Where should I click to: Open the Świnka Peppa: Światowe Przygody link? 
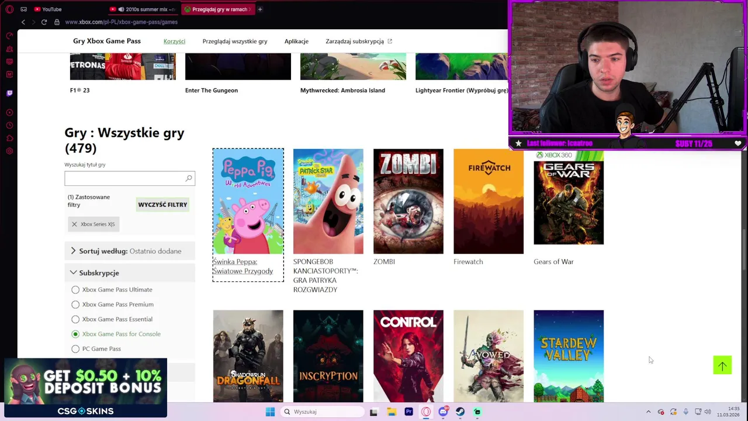[x=243, y=266]
